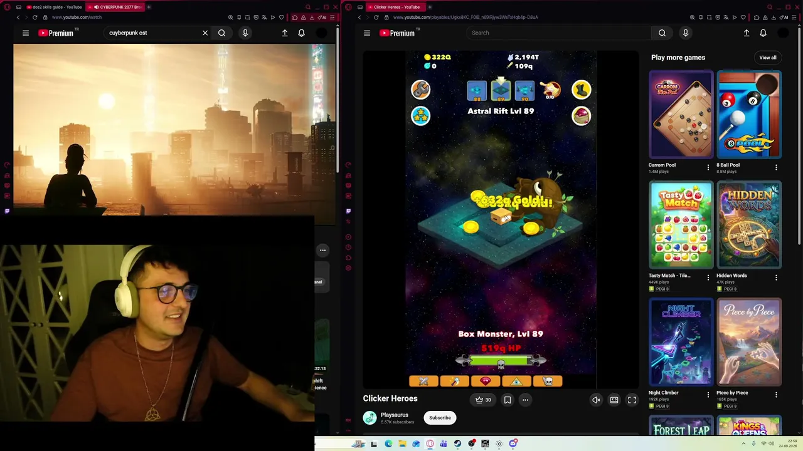Select zone 88 tile in the game
Viewport: 803px width, 451px height.
click(x=477, y=91)
